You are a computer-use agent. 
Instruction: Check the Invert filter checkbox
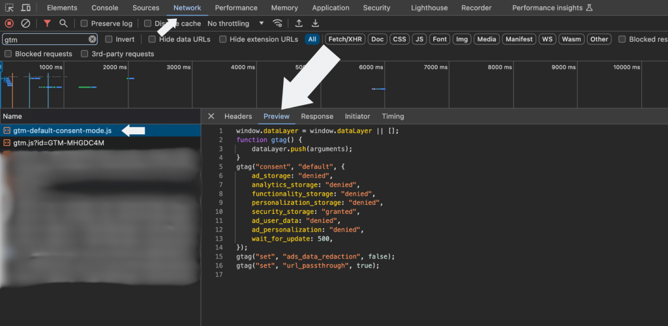109,39
